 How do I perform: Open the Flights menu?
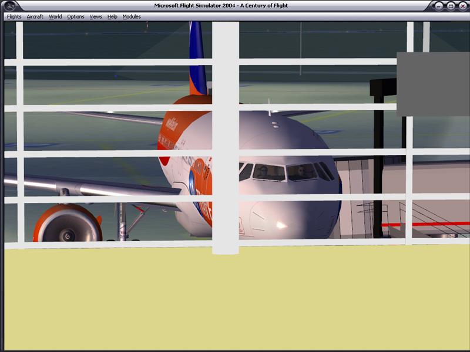pyautogui.click(x=14, y=17)
